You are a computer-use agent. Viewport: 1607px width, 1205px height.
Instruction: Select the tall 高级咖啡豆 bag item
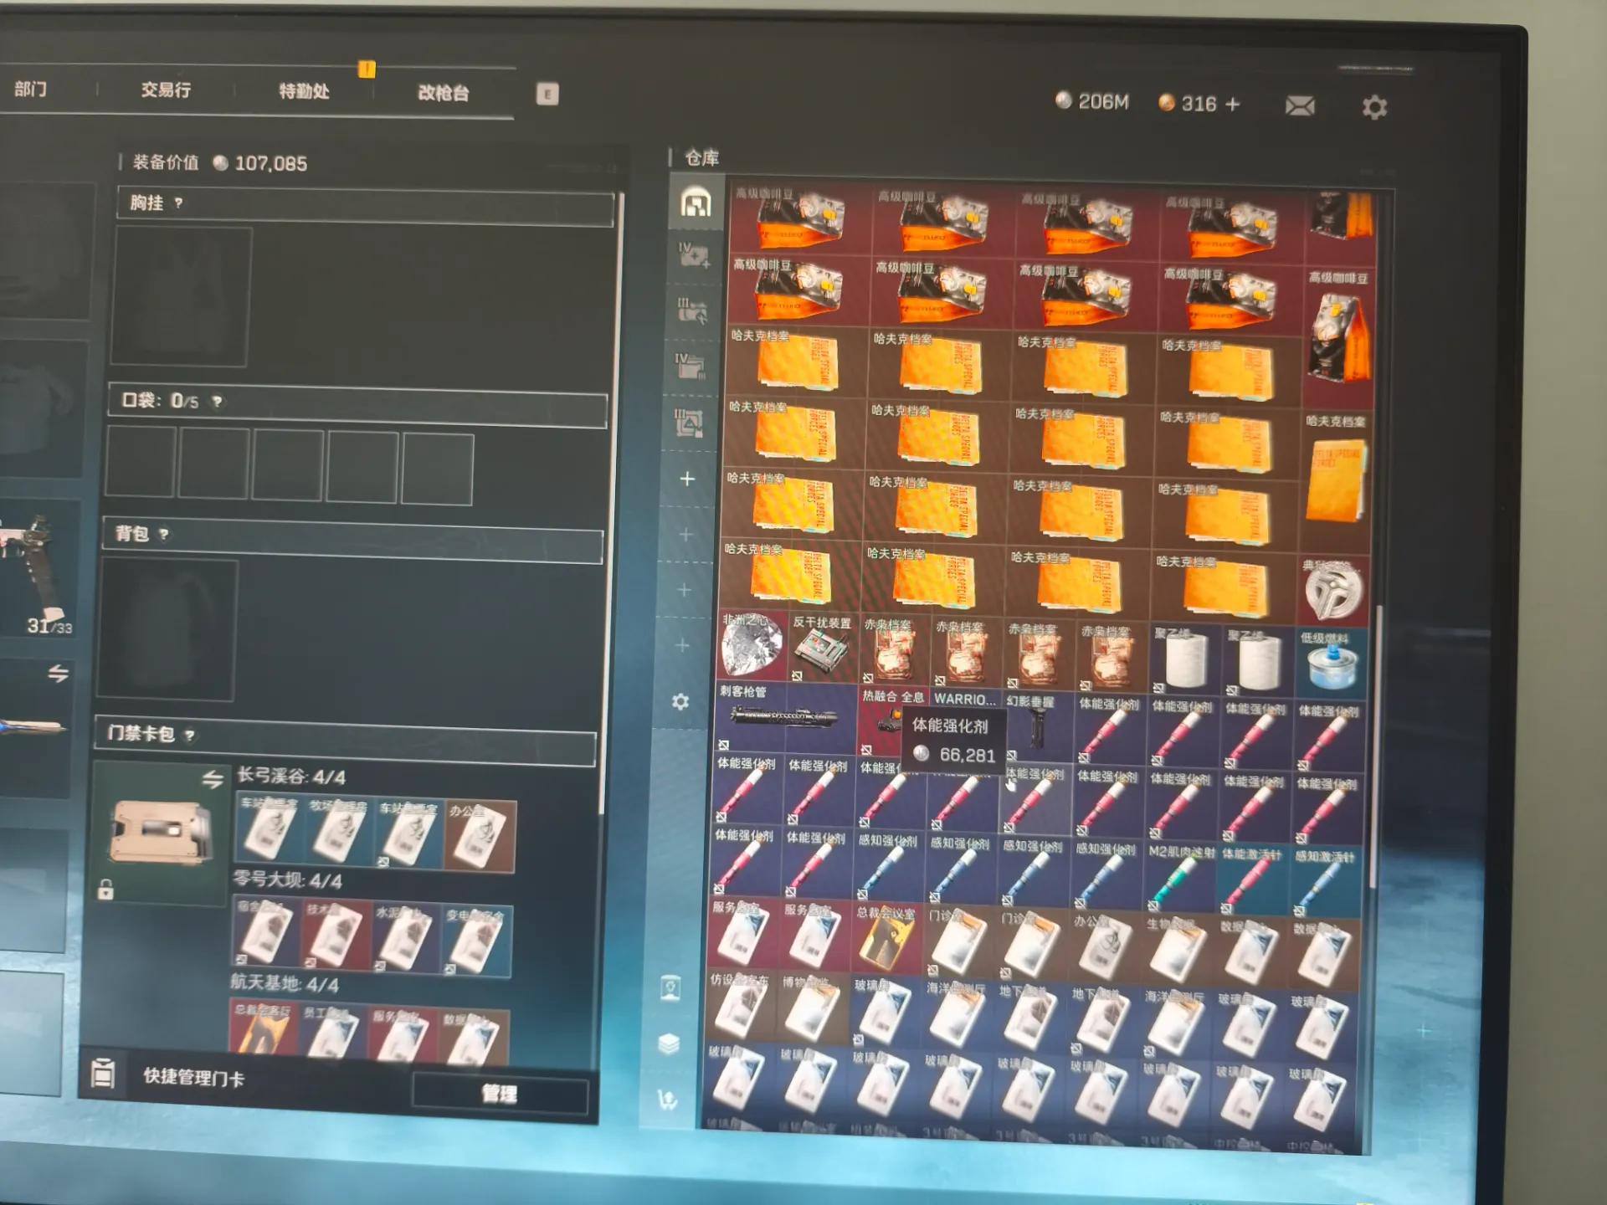pos(1339,339)
